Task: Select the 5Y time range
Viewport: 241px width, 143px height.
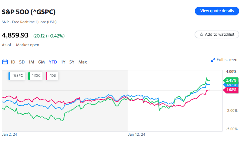Action: click(72, 62)
